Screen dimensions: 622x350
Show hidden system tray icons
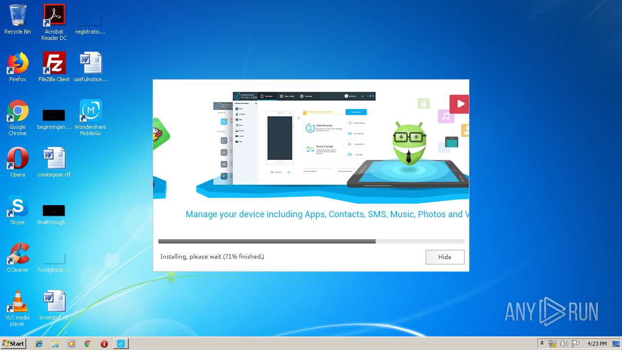(x=542, y=344)
